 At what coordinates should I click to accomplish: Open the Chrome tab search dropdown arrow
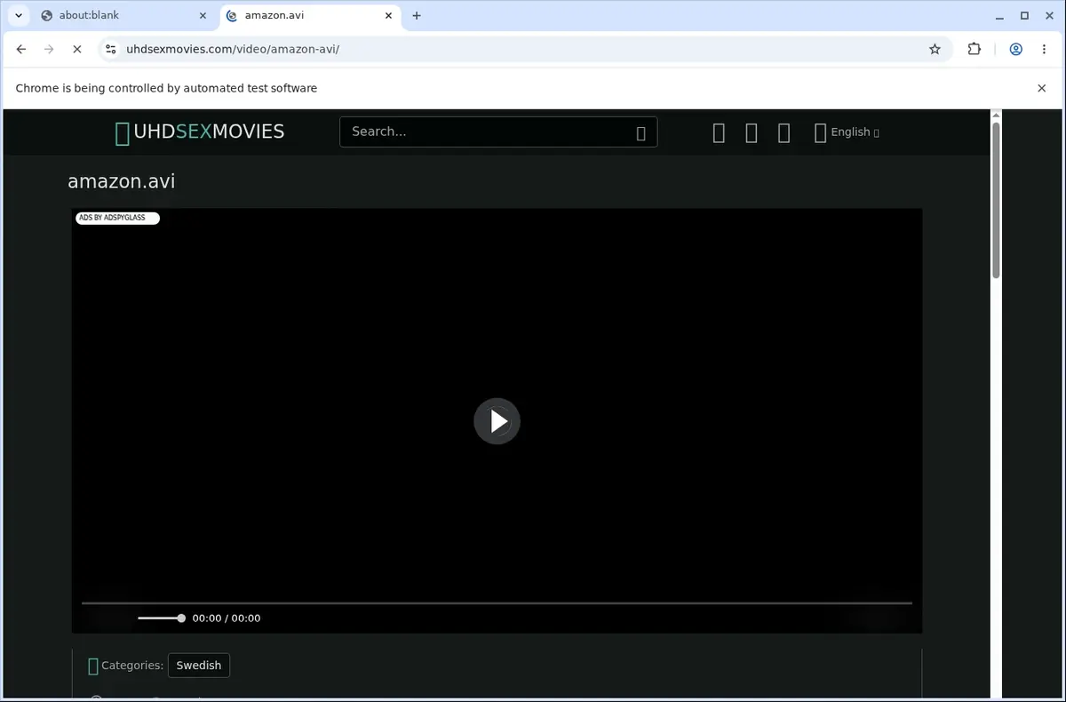pyautogui.click(x=19, y=15)
